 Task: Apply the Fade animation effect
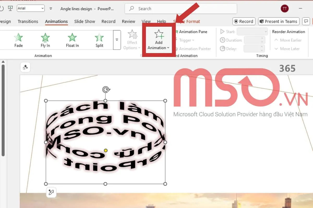tap(19, 40)
